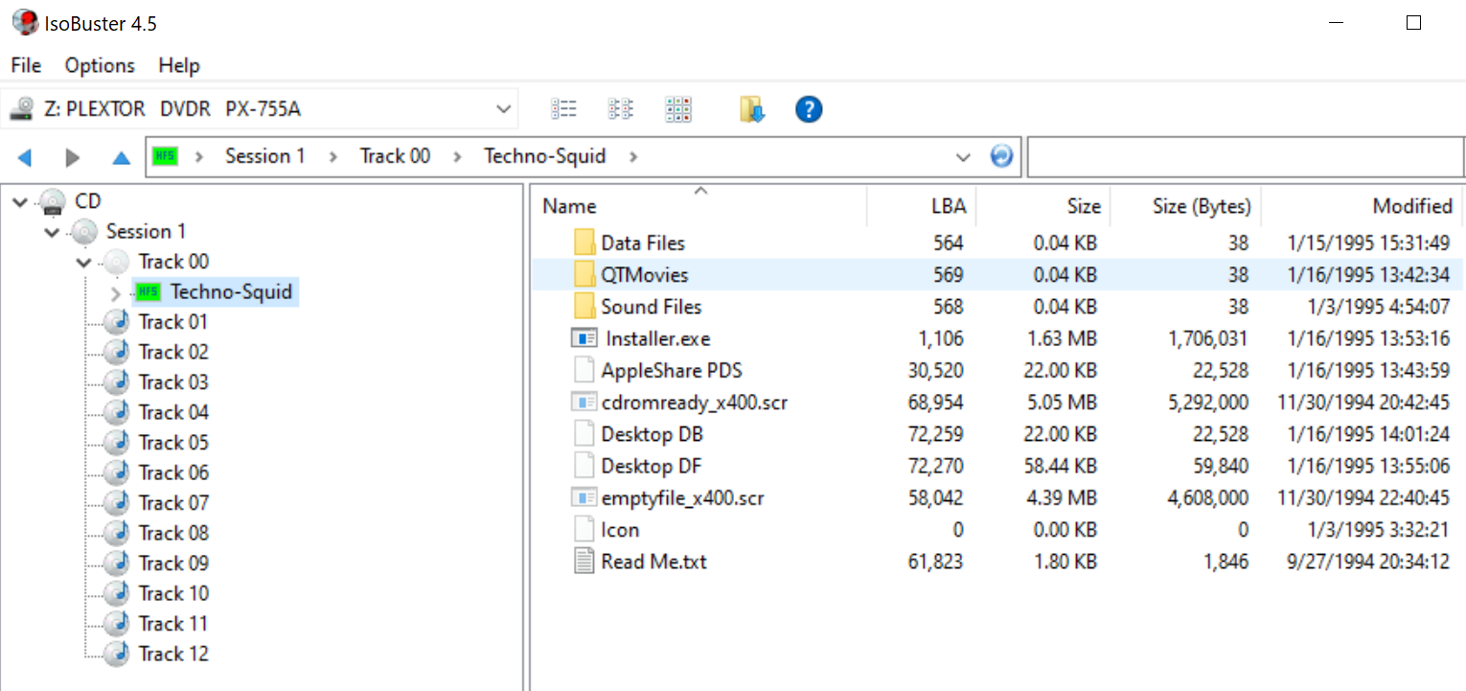Viewport: 1466px width, 691px height.
Task: Click chevron after Techno-Squid in breadcrumb
Action: coord(632,157)
